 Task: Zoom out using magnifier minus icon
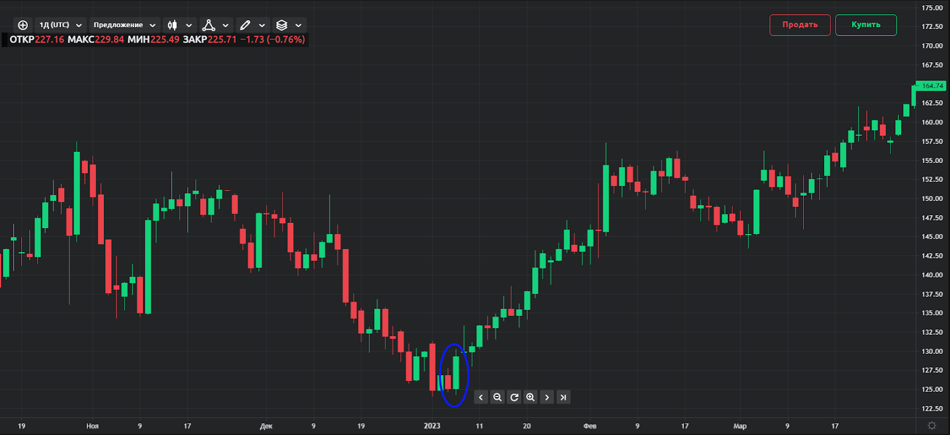point(498,397)
